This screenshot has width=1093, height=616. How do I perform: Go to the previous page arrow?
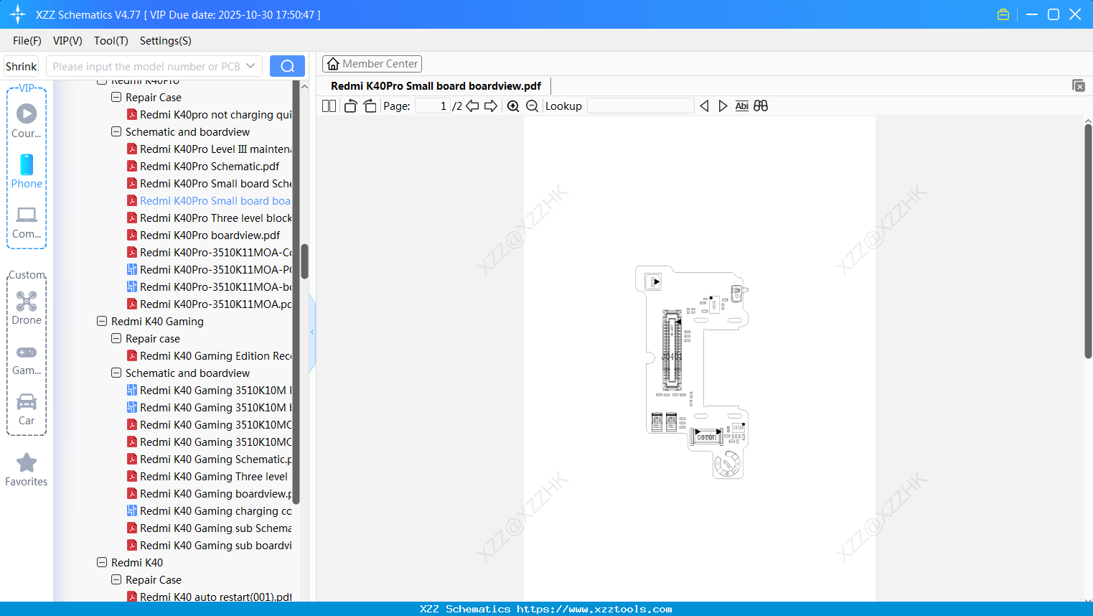coord(472,106)
